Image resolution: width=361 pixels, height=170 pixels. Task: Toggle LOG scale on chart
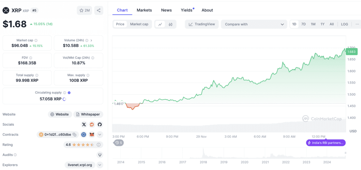(344, 24)
